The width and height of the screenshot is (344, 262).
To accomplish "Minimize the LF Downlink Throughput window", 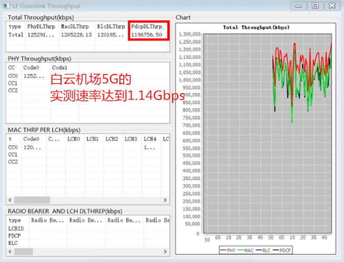I will point(300,5).
